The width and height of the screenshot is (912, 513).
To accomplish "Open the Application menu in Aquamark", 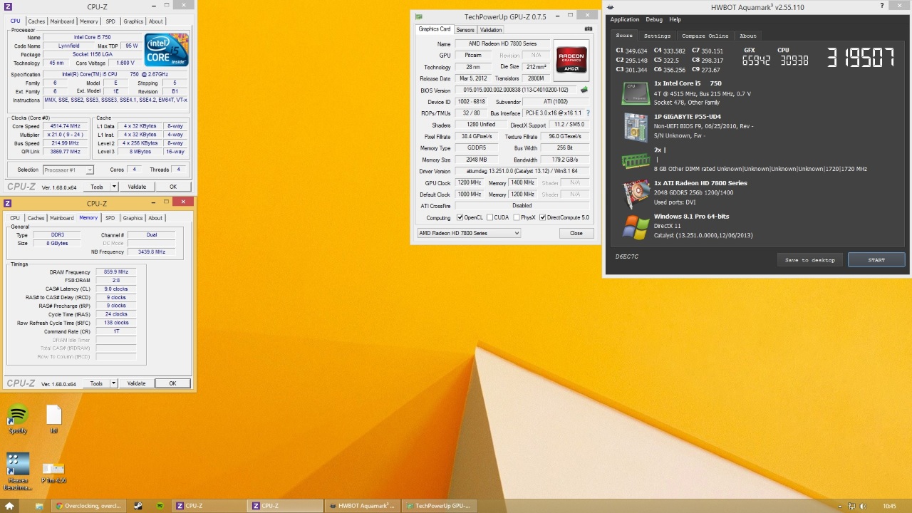I will click(x=625, y=19).
